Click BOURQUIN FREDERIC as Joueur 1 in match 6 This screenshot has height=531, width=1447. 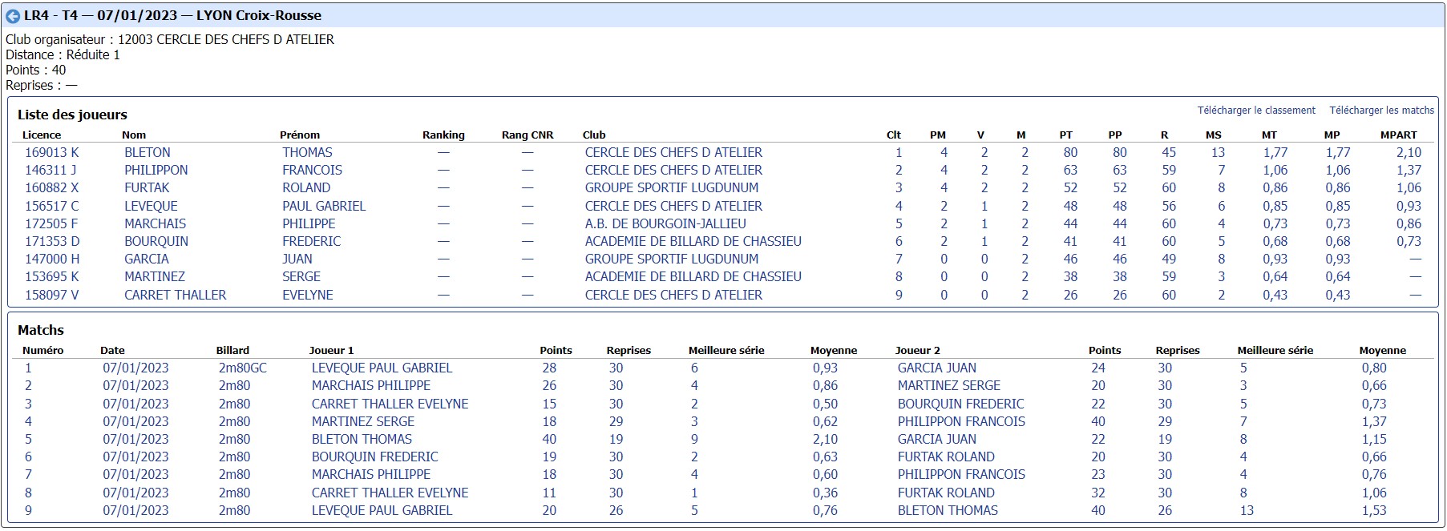[x=375, y=457]
